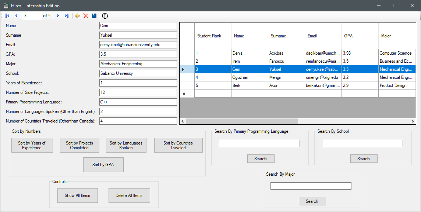Viewport: 421px width, 212px height.
Task: Click Search under Search By Major
Action: coord(312,201)
